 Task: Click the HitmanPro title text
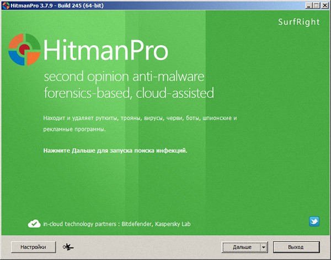(105, 51)
